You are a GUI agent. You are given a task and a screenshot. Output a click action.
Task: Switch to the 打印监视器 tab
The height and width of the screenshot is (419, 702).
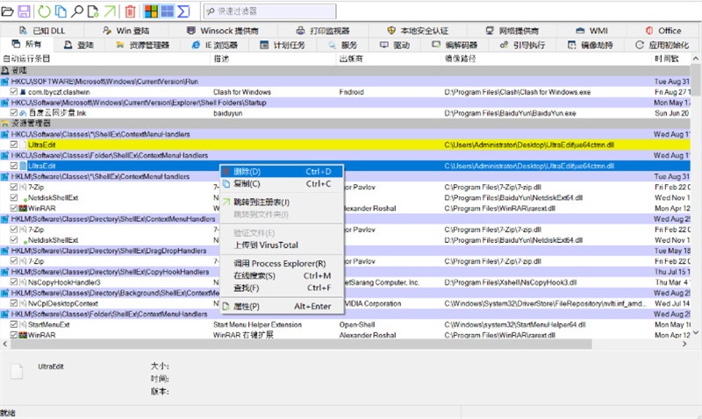pos(323,31)
